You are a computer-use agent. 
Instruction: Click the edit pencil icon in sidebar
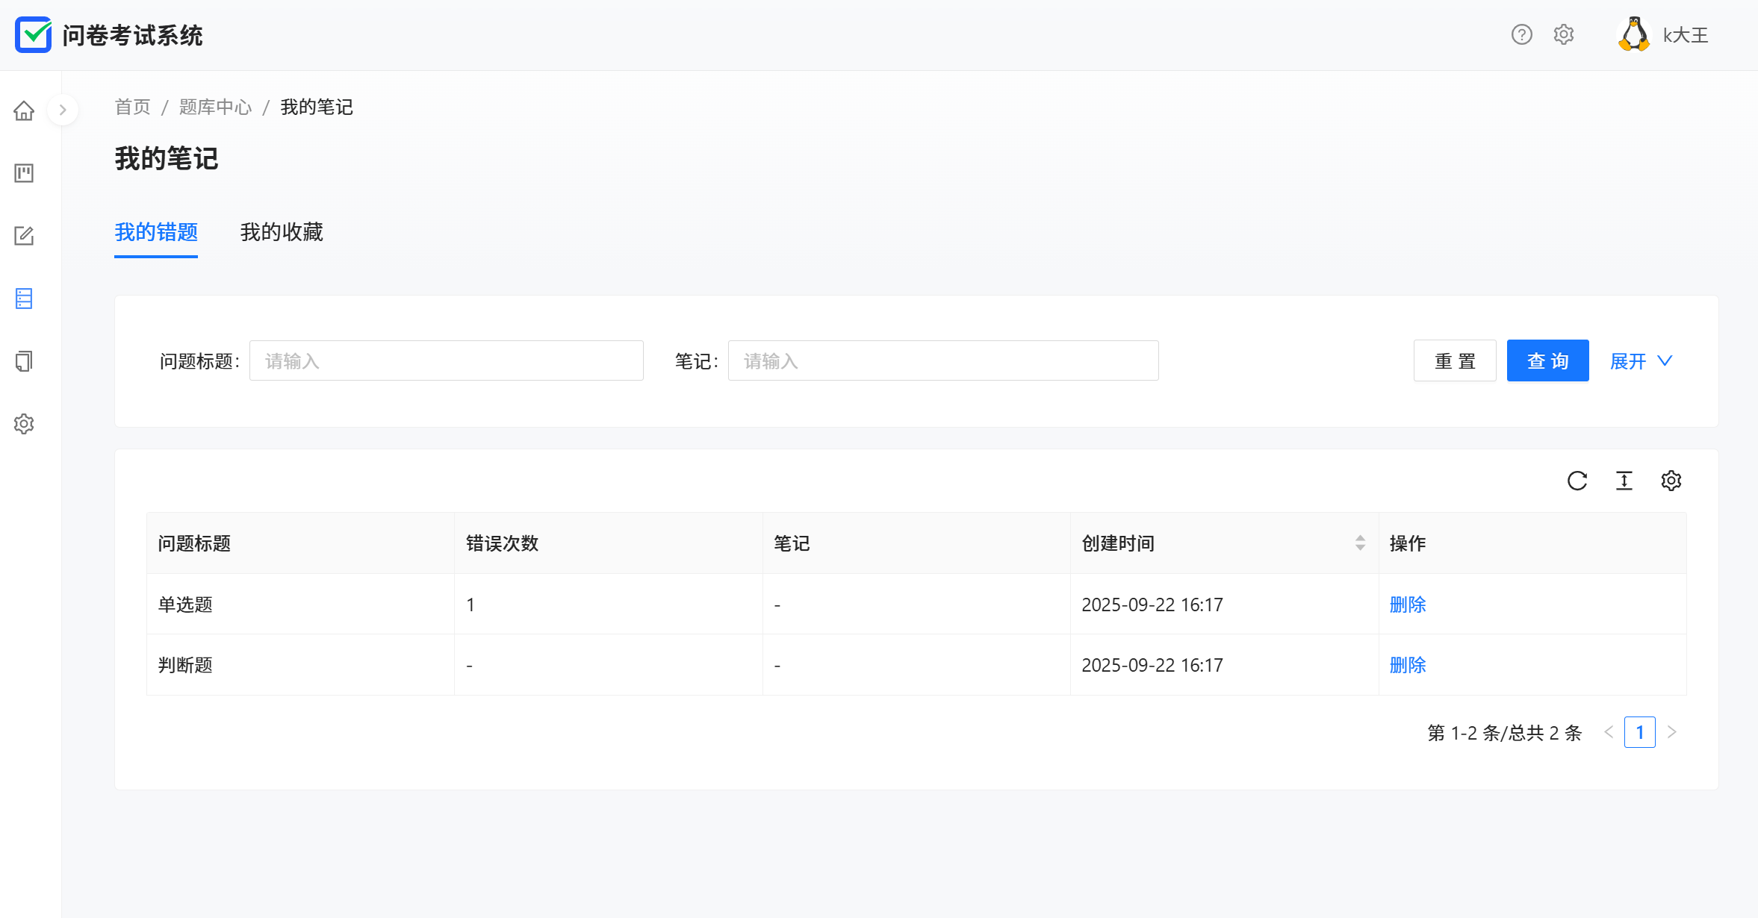(24, 236)
